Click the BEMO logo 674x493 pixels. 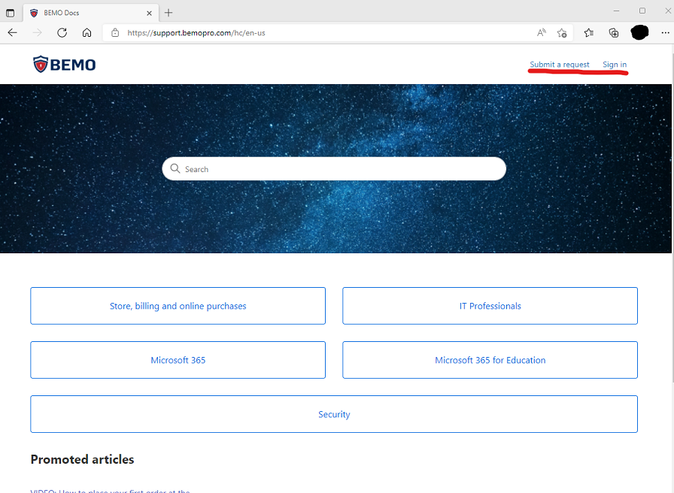point(65,65)
